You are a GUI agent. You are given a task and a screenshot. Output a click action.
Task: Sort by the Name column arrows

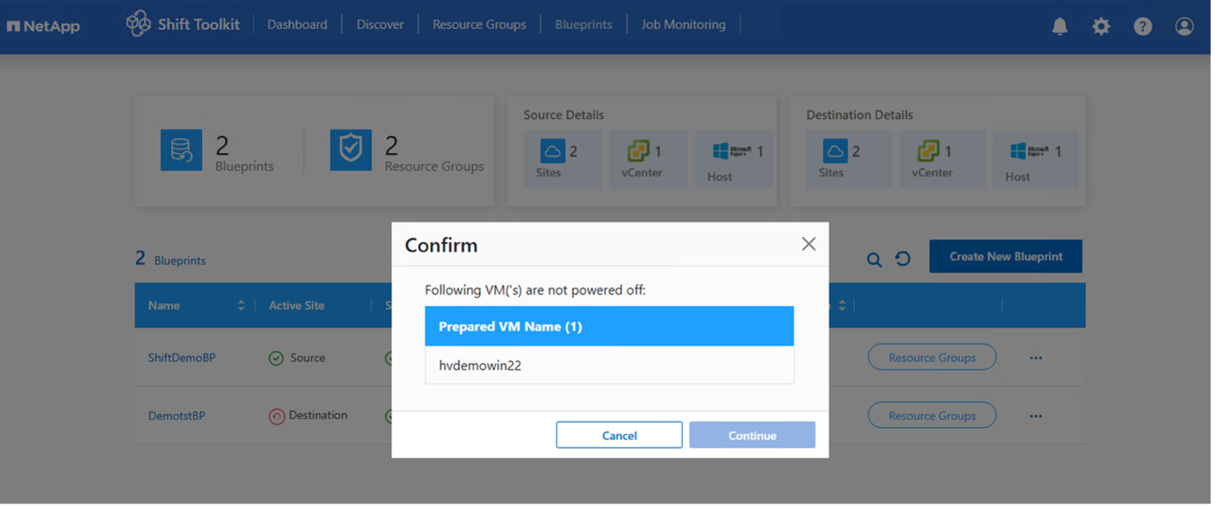coord(241,305)
